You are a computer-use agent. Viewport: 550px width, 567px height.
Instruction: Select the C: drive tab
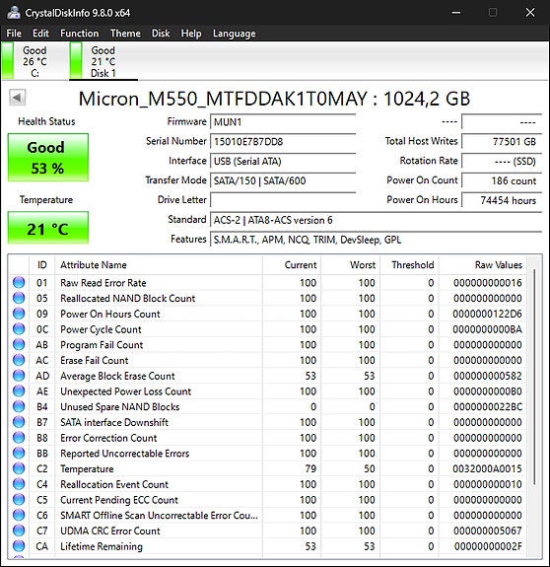pyautogui.click(x=34, y=61)
